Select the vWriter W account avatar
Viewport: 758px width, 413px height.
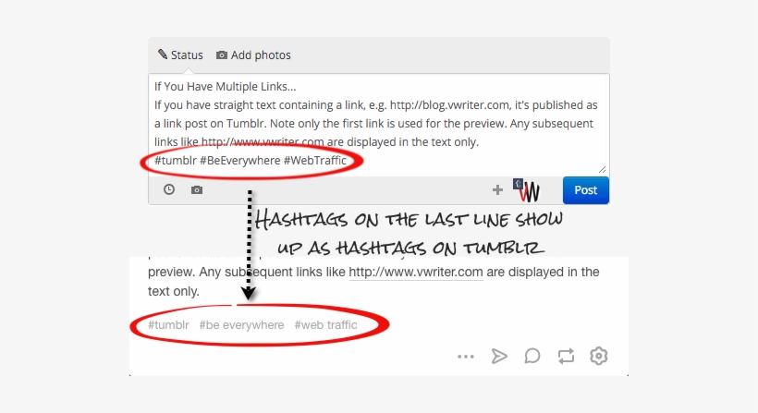[527, 190]
